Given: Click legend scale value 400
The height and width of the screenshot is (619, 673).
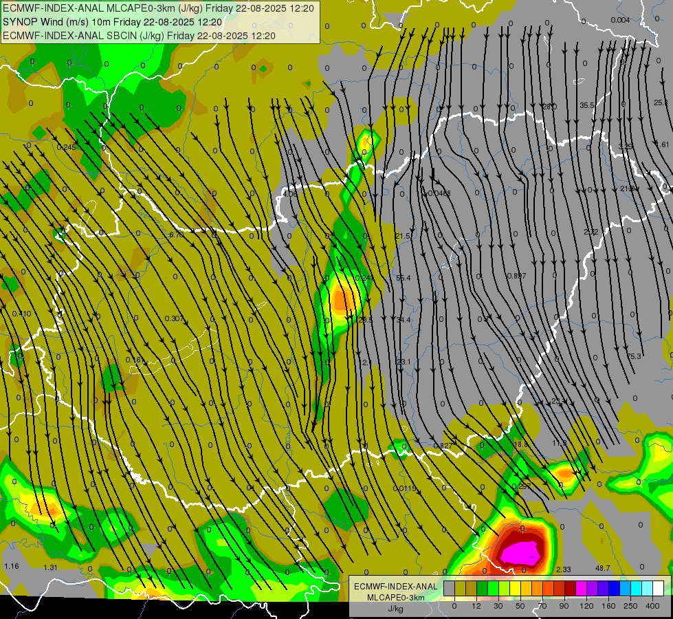Looking at the screenshot, I should [x=652, y=606].
